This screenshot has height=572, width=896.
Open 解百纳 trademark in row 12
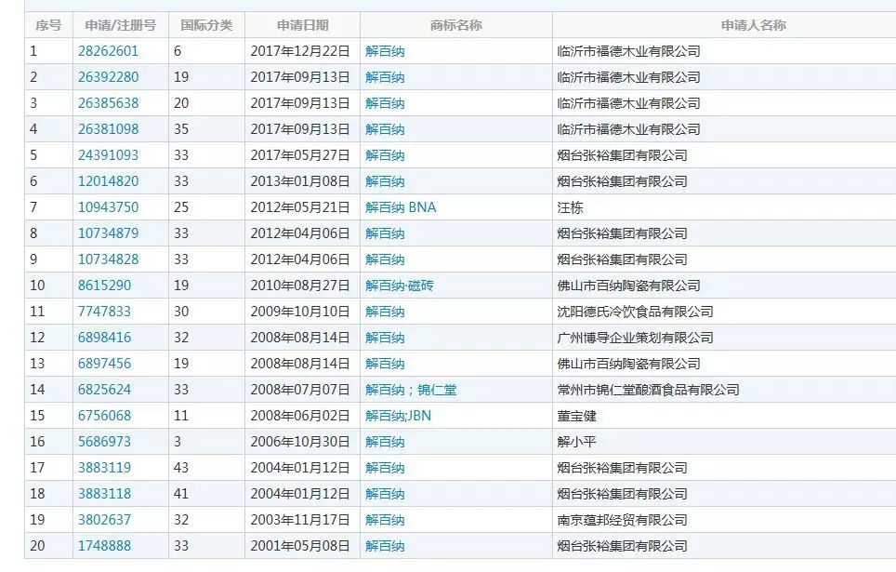pyautogui.click(x=385, y=338)
